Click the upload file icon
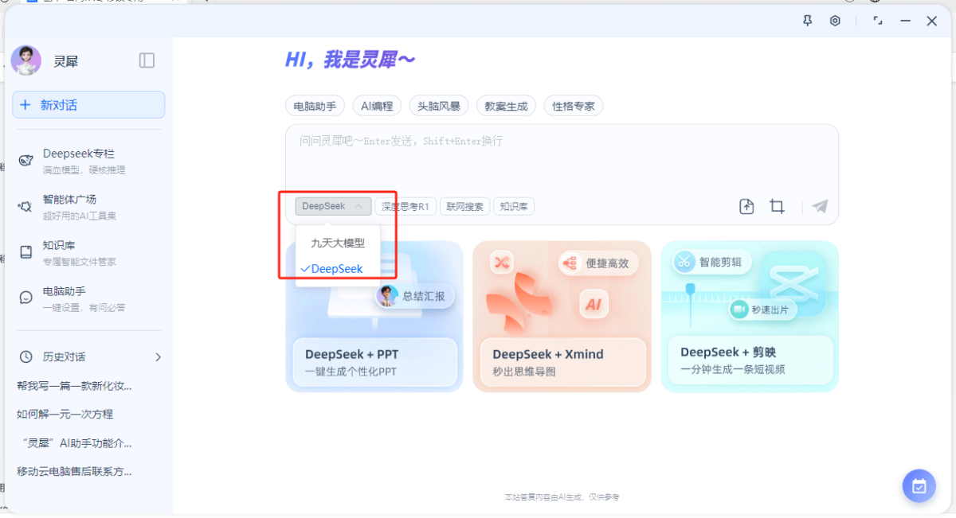The width and height of the screenshot is (956, 518). (746, 207)
